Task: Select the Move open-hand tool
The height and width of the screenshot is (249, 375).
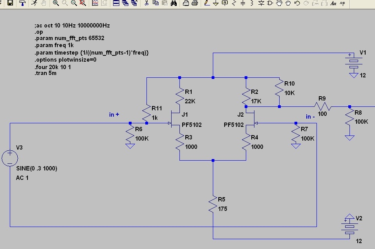Action: (279, 3)
